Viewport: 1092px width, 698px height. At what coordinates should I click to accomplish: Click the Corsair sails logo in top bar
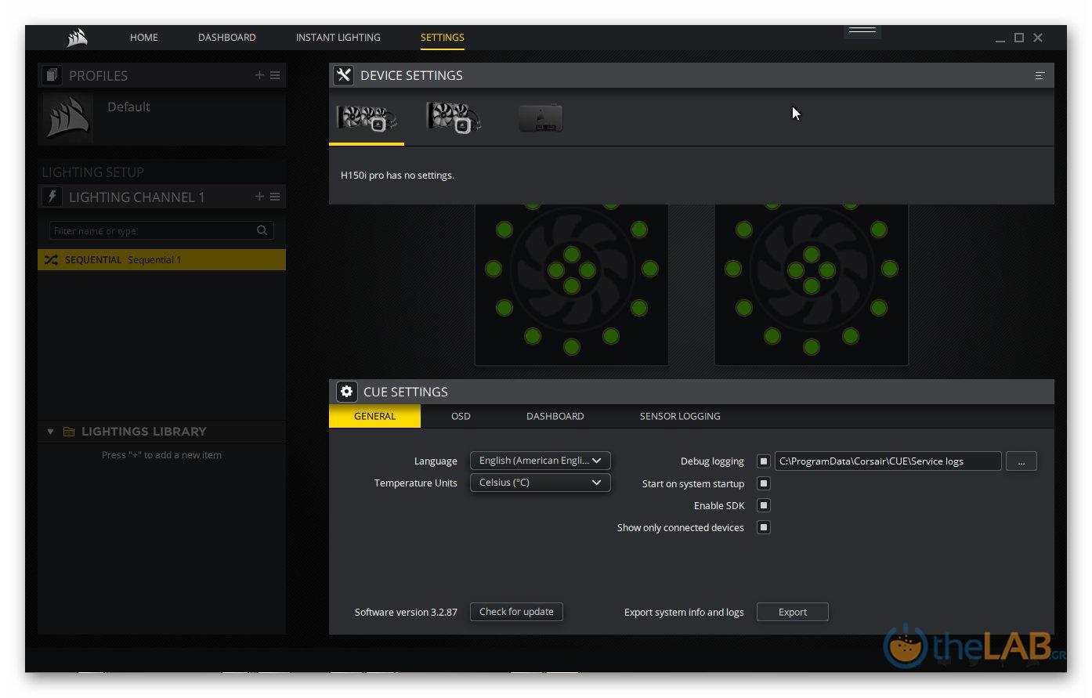click(77, 38)
